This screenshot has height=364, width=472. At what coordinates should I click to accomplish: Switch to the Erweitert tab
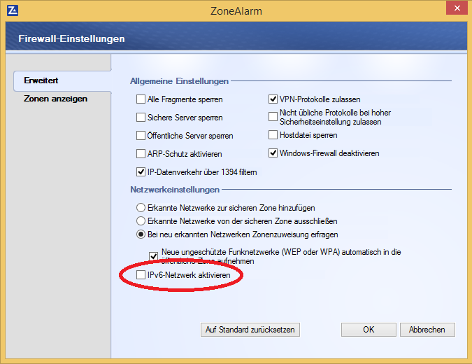click(x=41, y=80)
